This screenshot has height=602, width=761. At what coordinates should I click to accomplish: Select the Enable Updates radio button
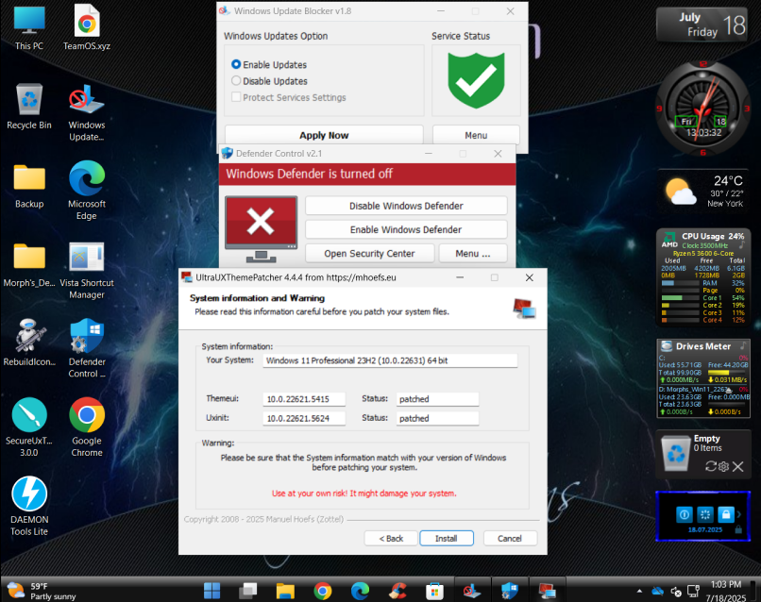tap(236, 64)
